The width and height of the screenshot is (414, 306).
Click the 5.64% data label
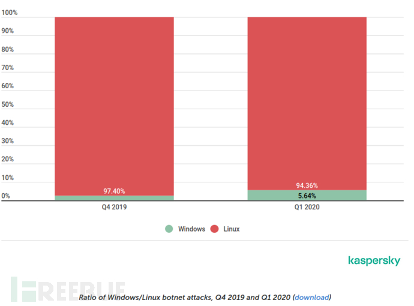(x=307, y=196)
